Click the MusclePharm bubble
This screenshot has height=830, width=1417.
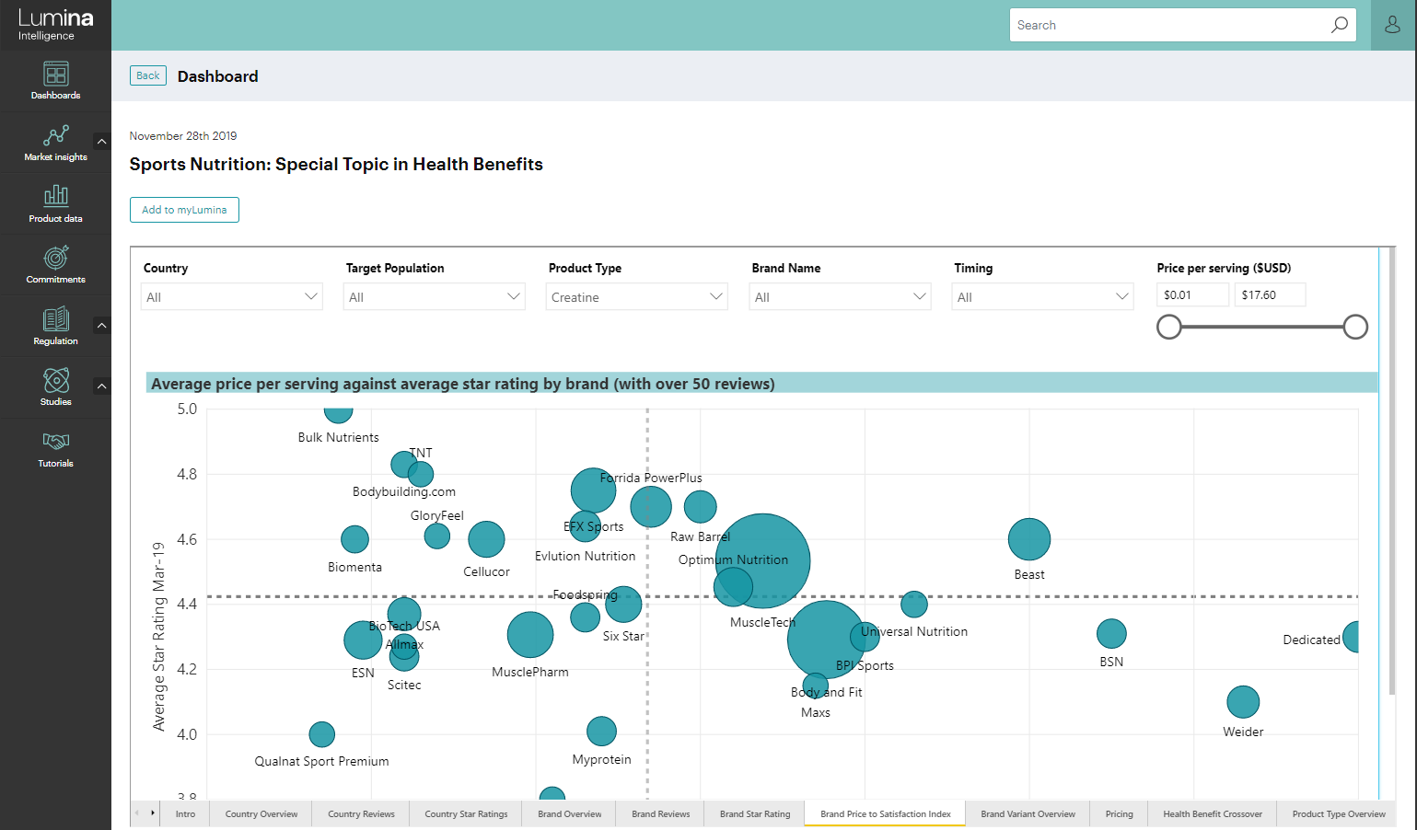[x=530, y=635]
